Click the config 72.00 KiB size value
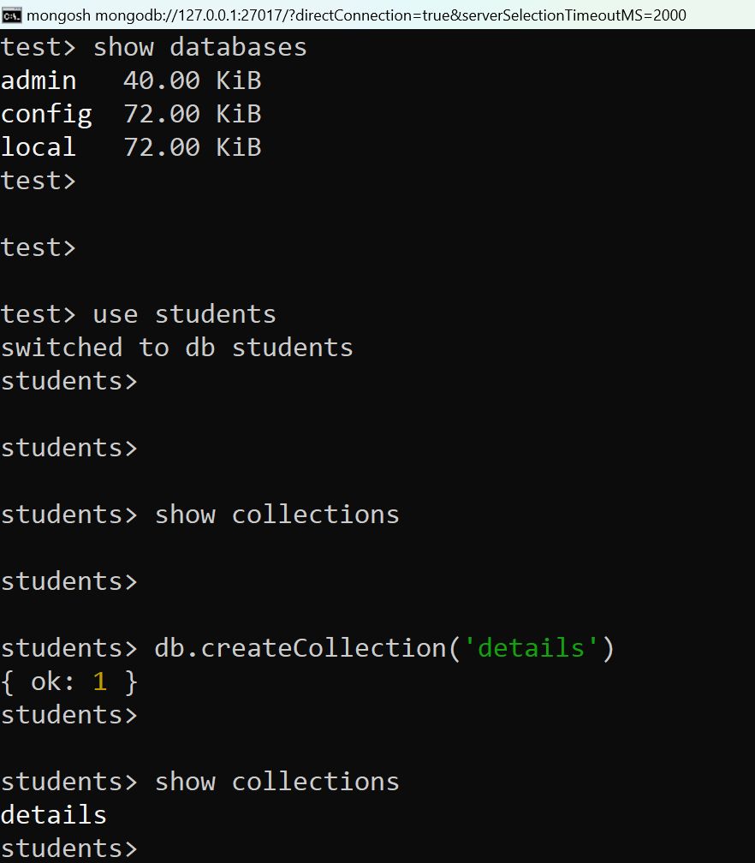Viewport: 755px width, 863px height. (192, 115)
